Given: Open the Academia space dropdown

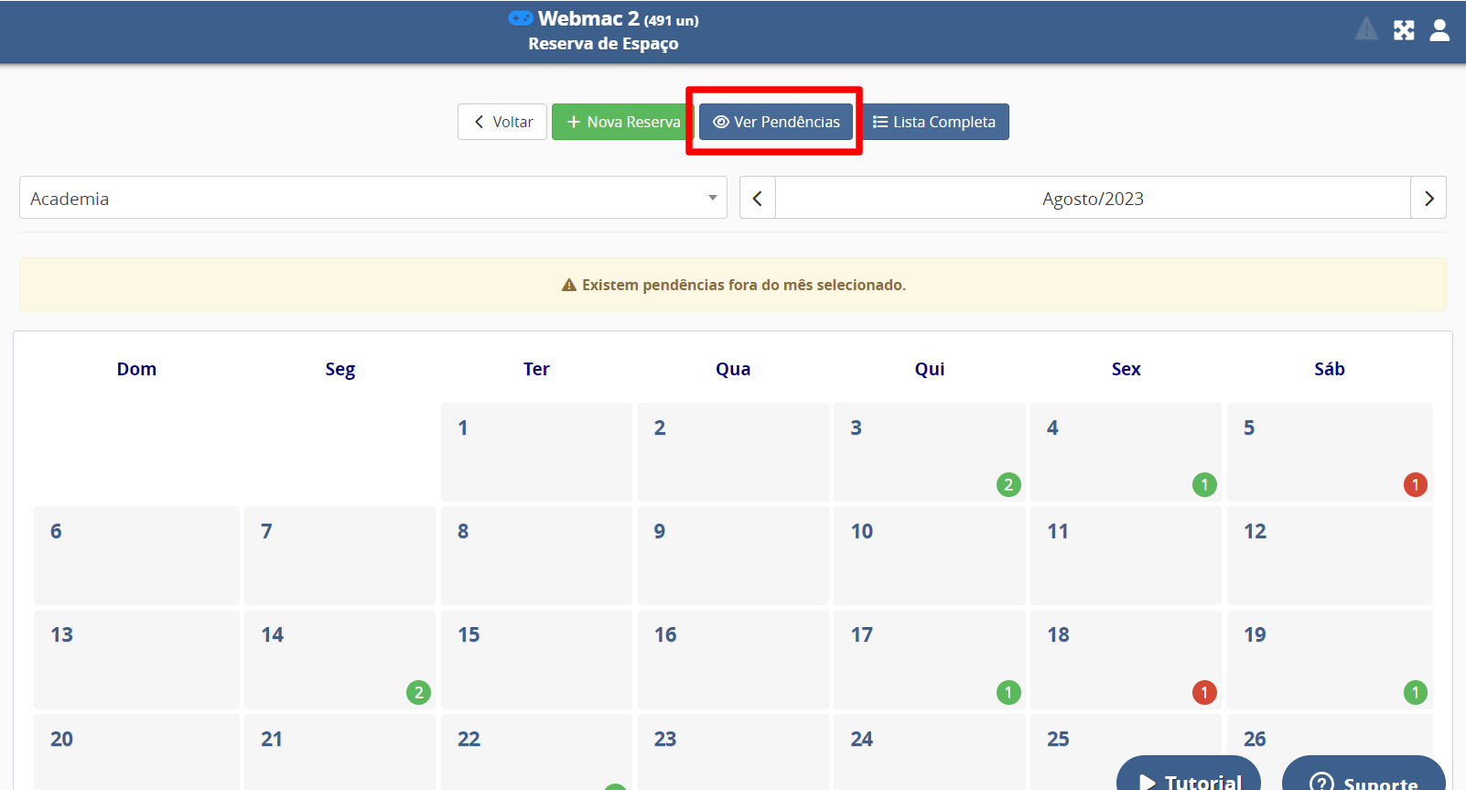Looking at the screenshot, I should pyautogui.click(x=372, y=198).
